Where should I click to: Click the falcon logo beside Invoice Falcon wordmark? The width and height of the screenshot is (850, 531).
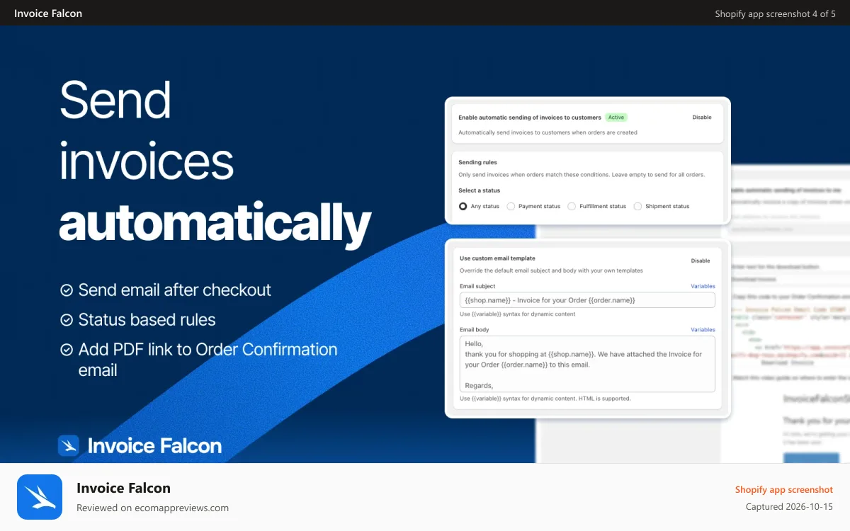[69, 445]
